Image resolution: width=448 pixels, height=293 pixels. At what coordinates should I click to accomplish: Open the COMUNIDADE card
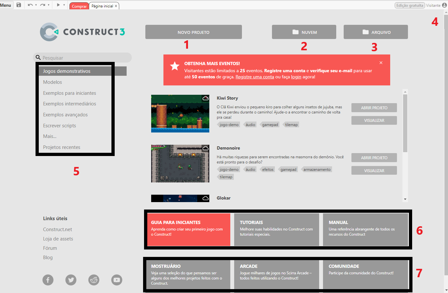365,275
